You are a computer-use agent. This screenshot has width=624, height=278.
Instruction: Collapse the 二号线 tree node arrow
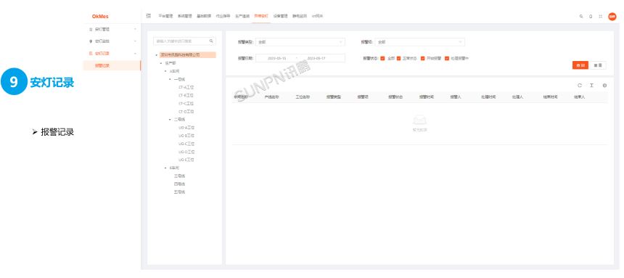[170, 120]
